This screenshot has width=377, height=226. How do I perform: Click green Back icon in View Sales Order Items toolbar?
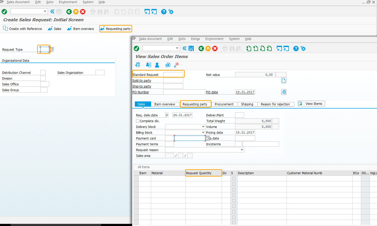point(201,48)
